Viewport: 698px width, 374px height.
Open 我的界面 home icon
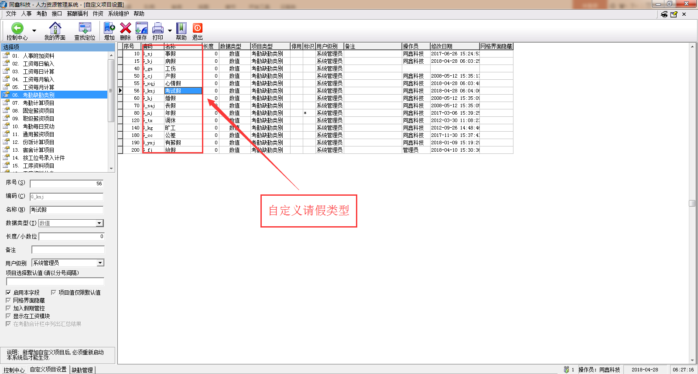pyautogui.click(x=55, y=28)
